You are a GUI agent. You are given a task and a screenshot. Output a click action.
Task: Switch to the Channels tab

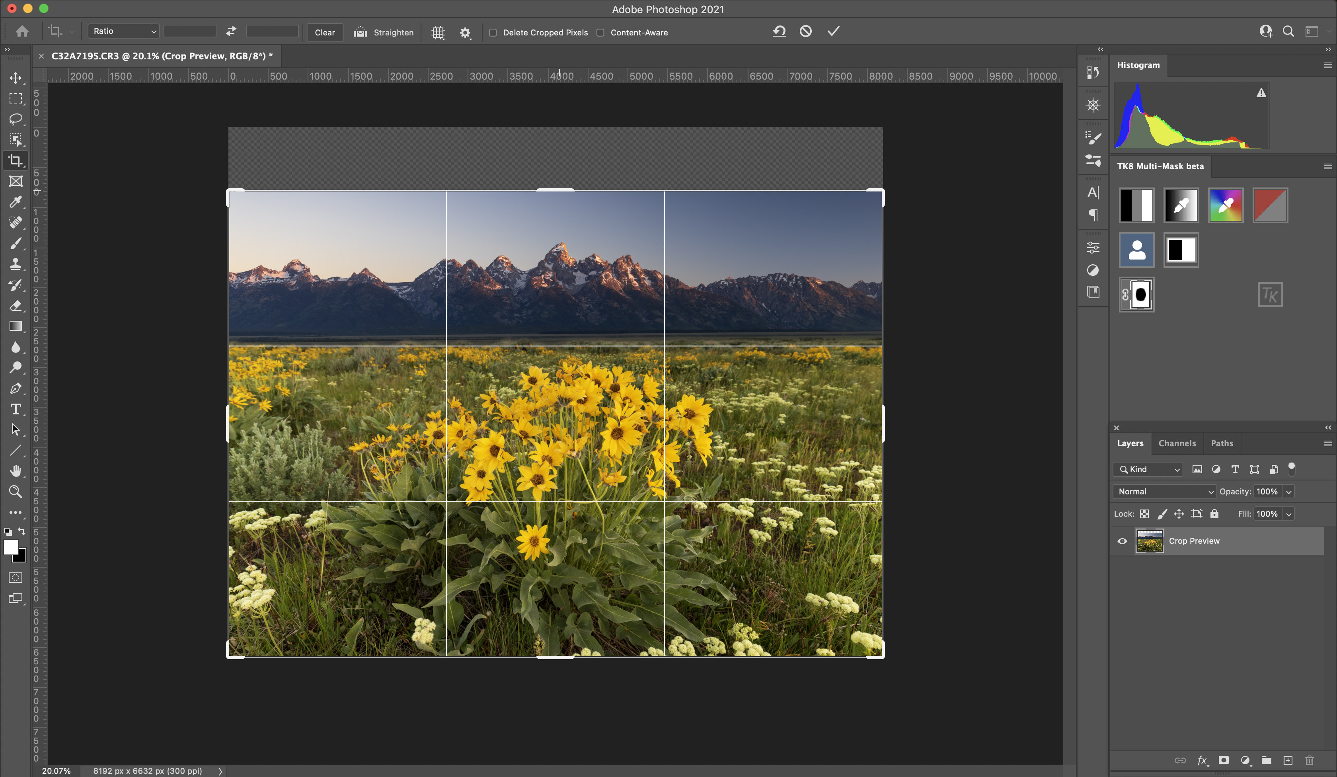pos(1177,443)
